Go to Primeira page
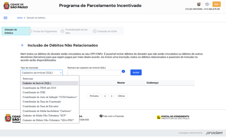Screen dimensions: 226x137 click(94, 96)
